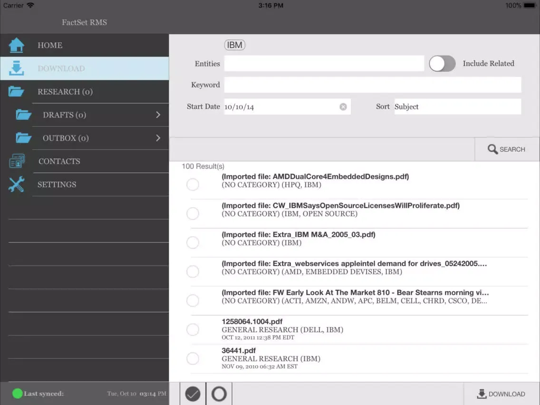Click the IBM entity tag
Screen dimensions: 540x405
[x=234, y=45]
